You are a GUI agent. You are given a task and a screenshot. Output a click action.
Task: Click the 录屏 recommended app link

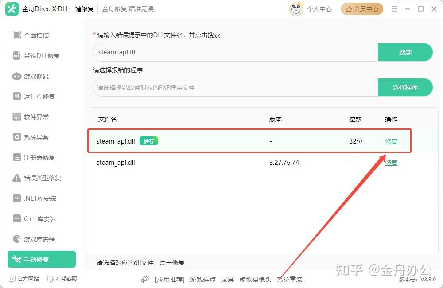[x=227, y=280]
